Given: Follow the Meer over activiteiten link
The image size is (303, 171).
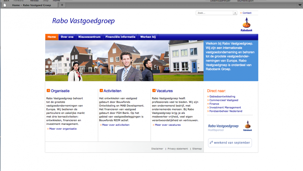Looking at the screenshot, I should click(116, 125).
